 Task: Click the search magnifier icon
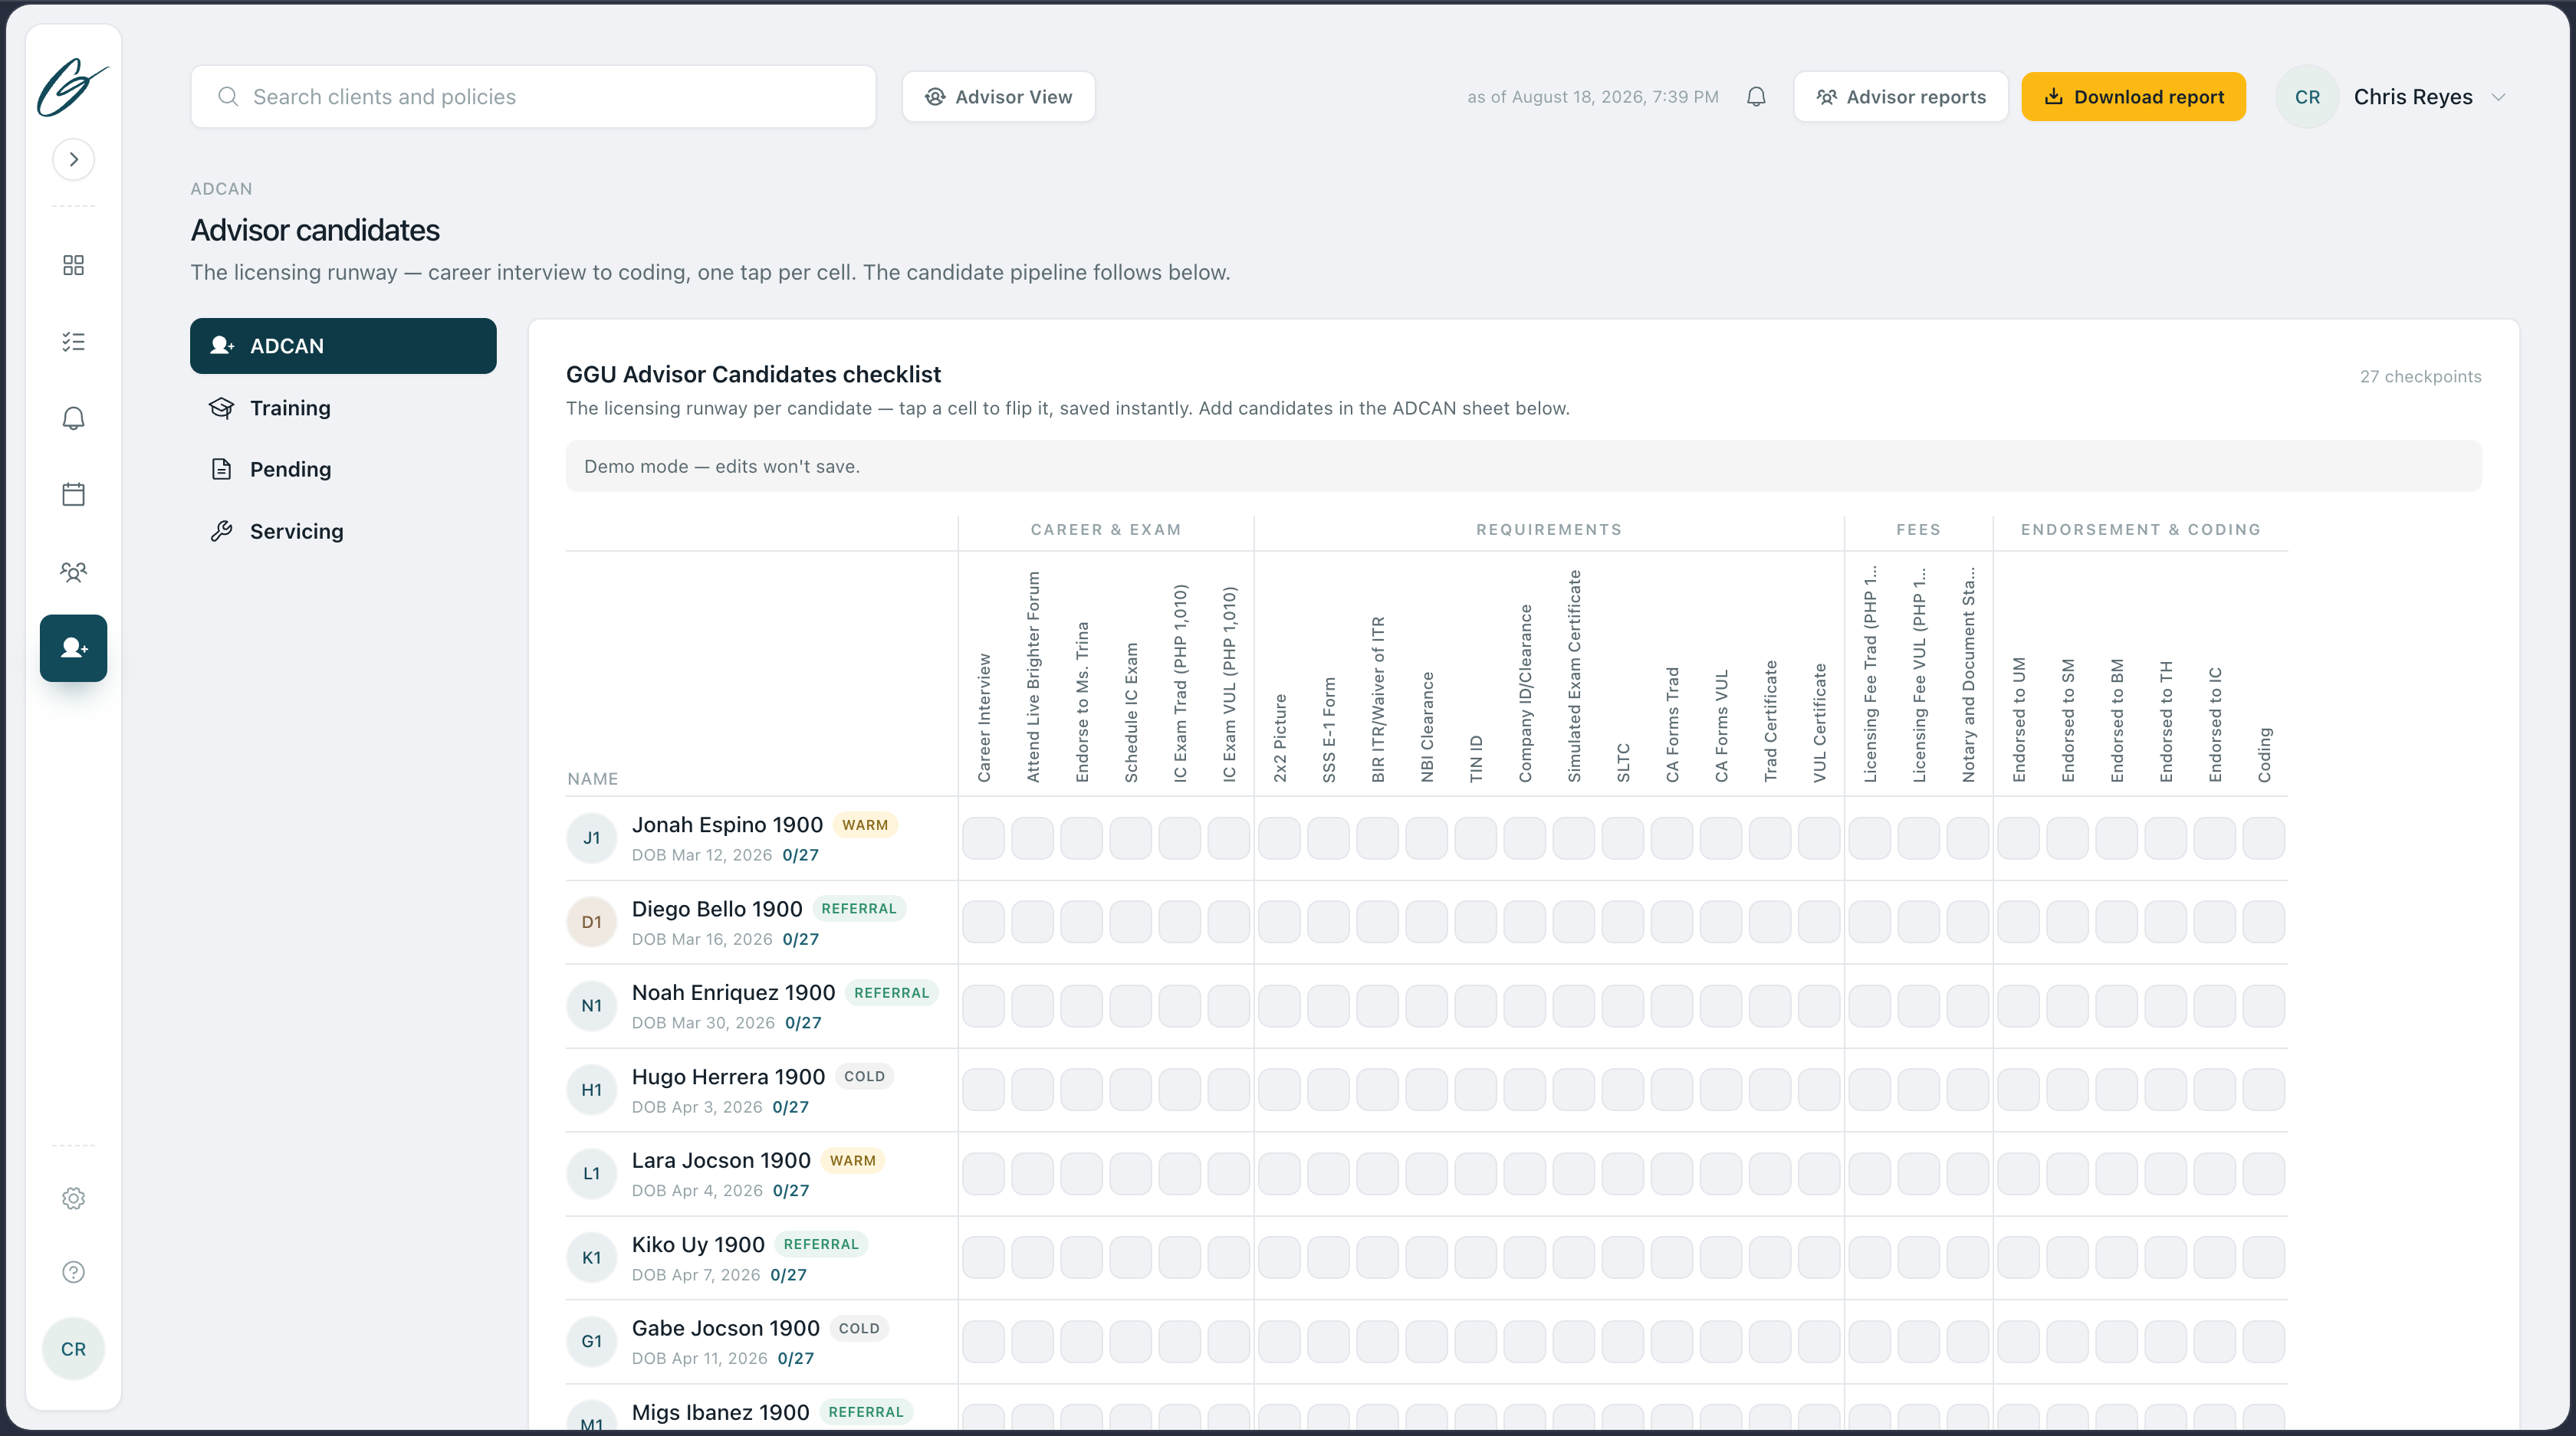228,96
